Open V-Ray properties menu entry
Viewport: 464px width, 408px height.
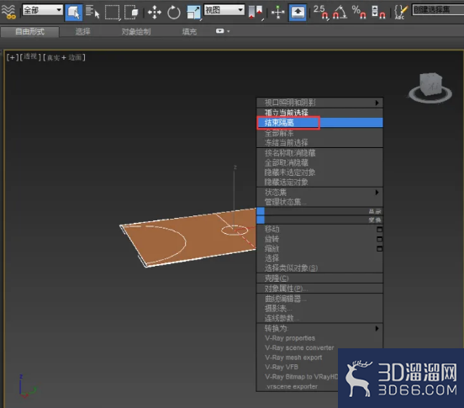click(319, 338)
